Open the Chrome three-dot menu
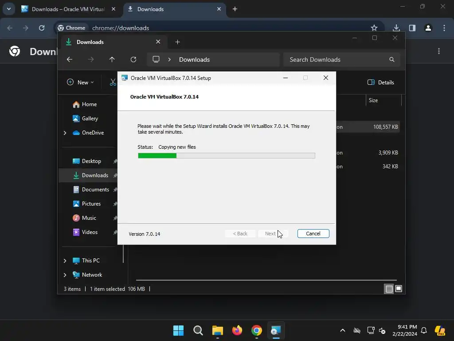This screenshot has width=454, height=341. pyautogui.click(x=444, y=28)
